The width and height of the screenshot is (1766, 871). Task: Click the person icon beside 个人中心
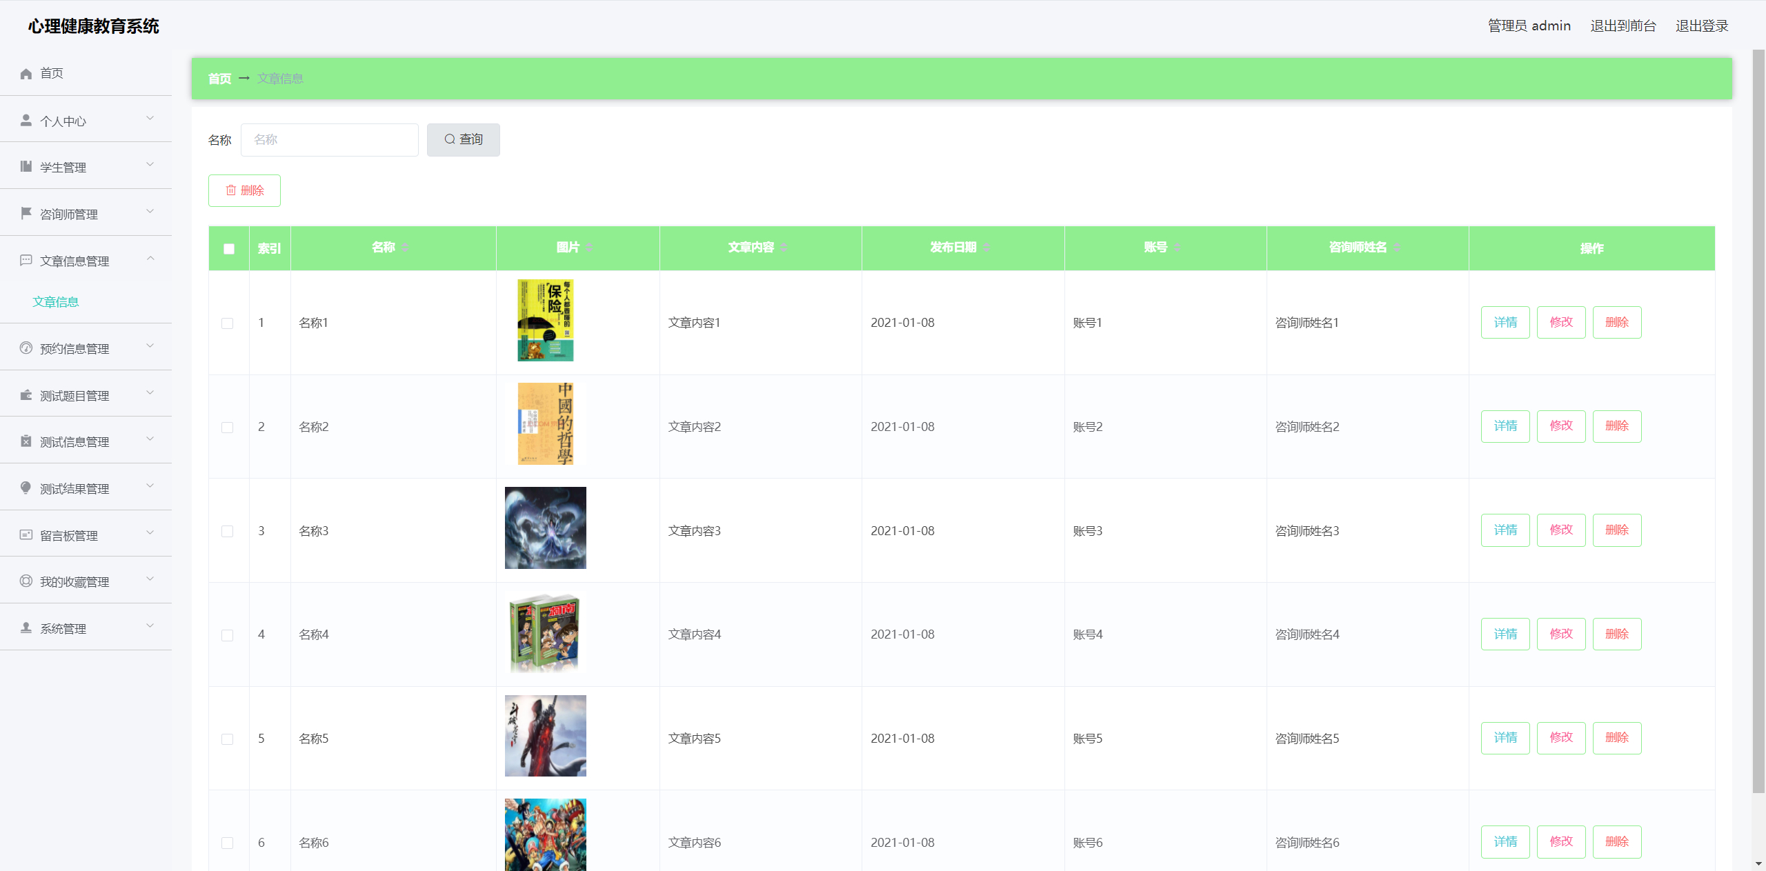26,121
